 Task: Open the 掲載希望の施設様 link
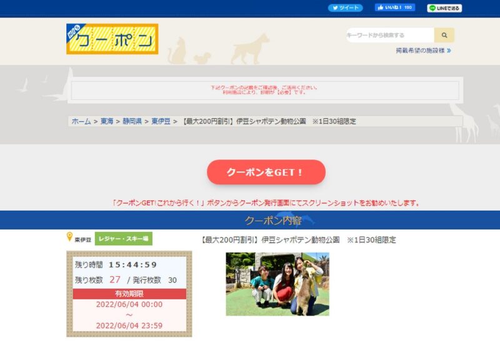pyautogui.click(x=419, y=51)
